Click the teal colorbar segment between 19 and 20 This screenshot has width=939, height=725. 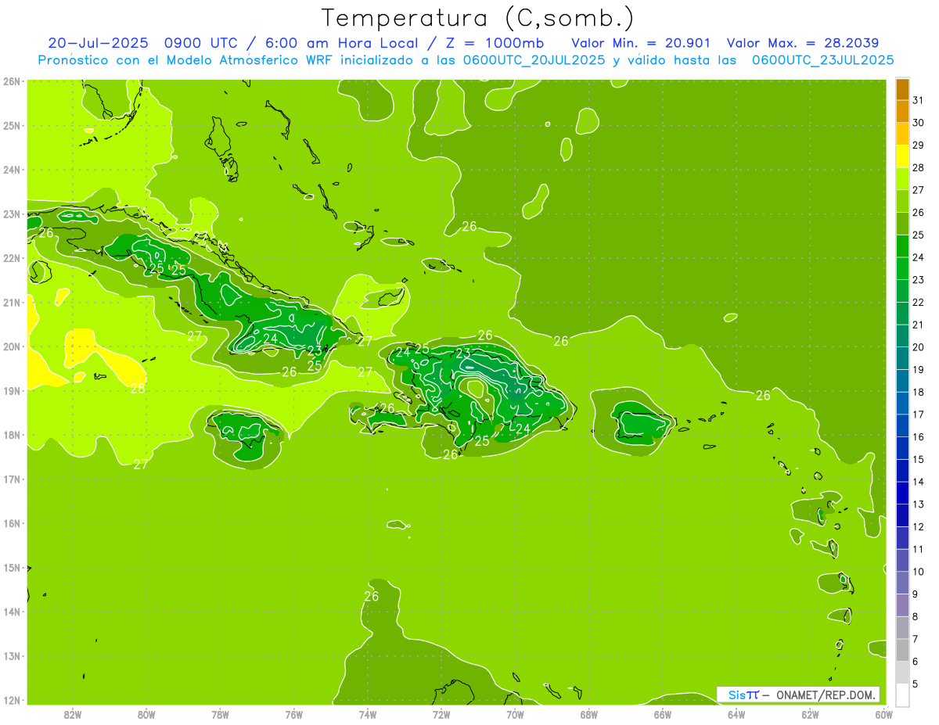[902, 358]
